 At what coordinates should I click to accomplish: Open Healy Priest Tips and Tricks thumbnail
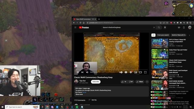160,54
